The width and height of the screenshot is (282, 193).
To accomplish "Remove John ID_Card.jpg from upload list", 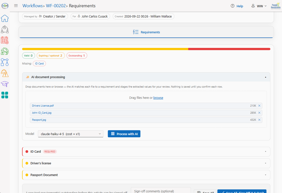I will [259, 113].
